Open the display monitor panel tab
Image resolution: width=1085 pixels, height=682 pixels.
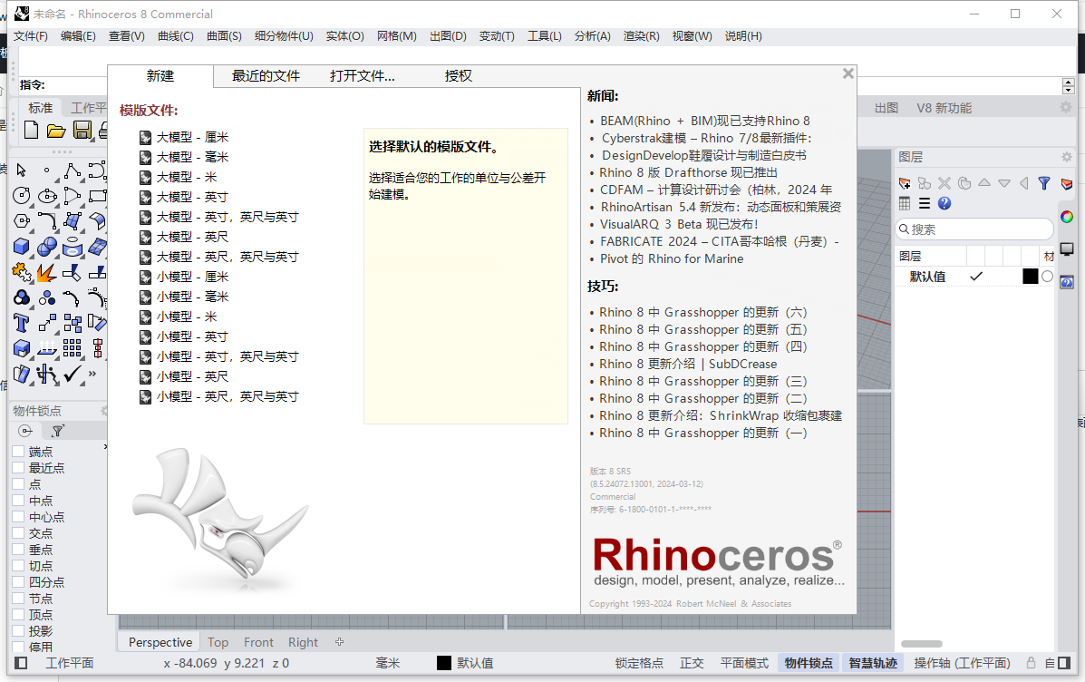[1067, 249]
